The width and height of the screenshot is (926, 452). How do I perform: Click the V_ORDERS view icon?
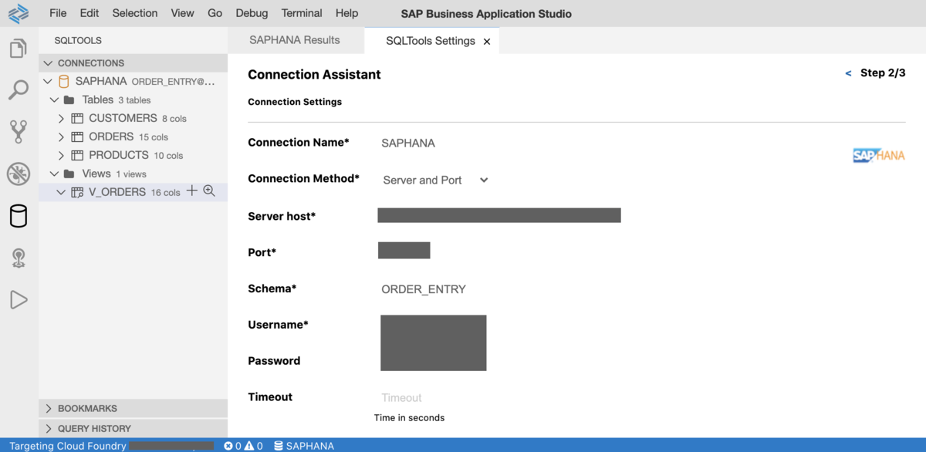77,192
